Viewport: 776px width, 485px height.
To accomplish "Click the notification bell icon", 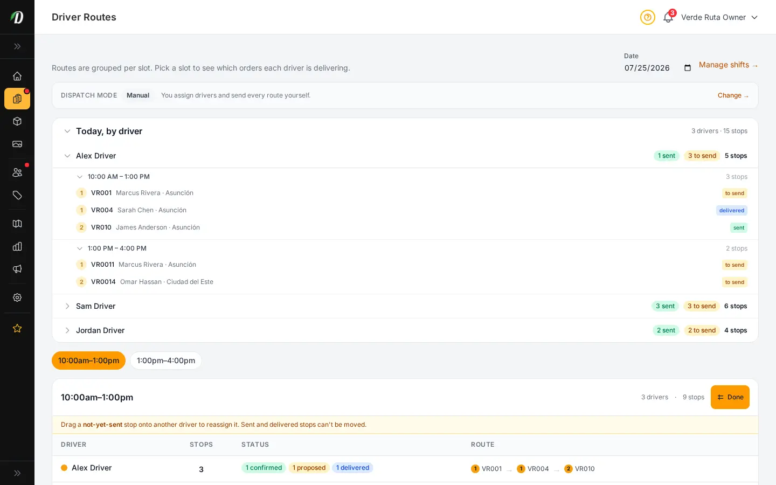I will (x=668, y=17).
